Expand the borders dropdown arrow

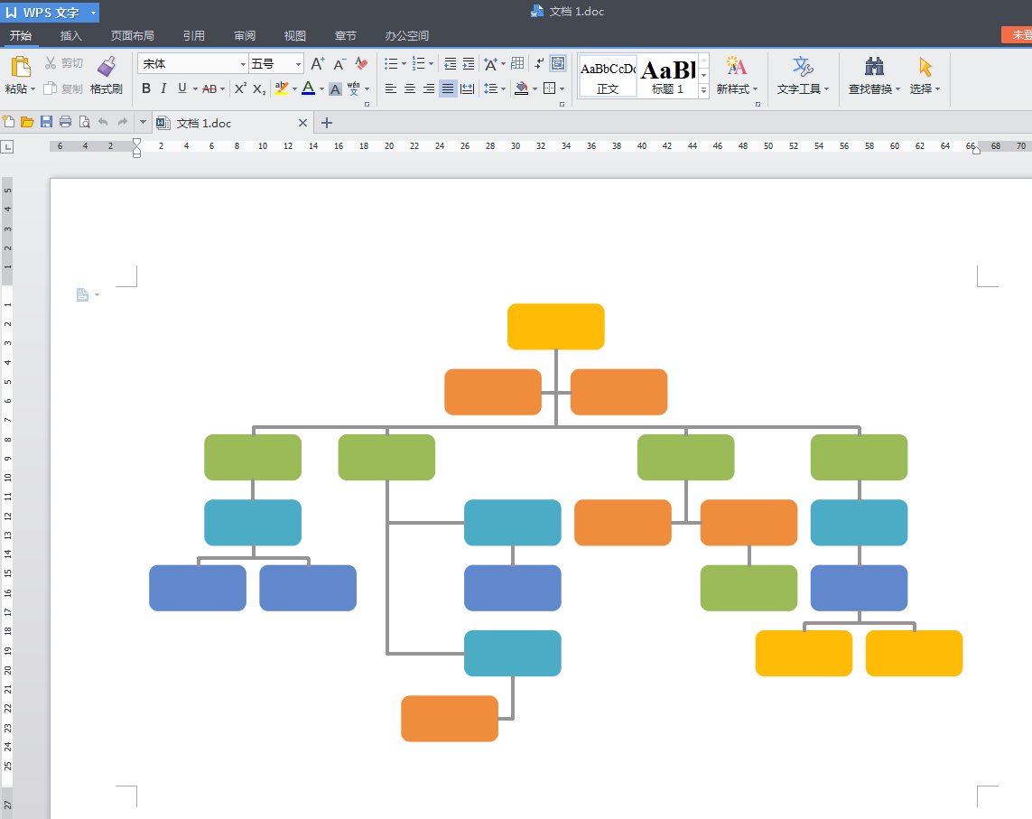click(x=562, y=88)
